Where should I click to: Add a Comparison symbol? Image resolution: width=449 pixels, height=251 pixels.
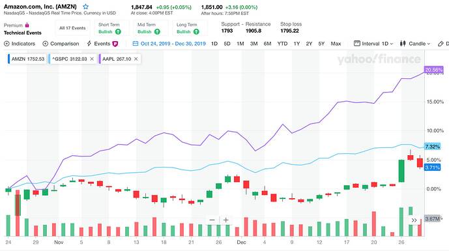pyautogui.click(x=61, y=44)
